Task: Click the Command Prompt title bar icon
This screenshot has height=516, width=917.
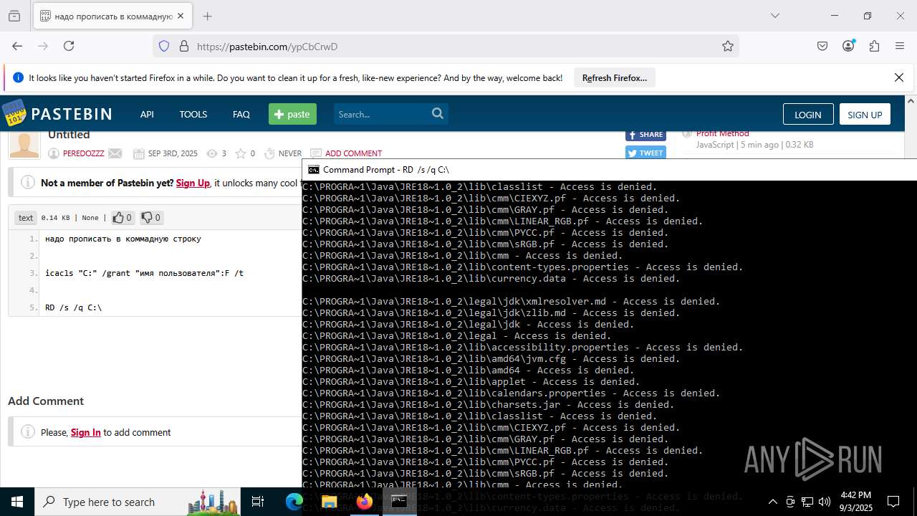Action: (314, 170)
